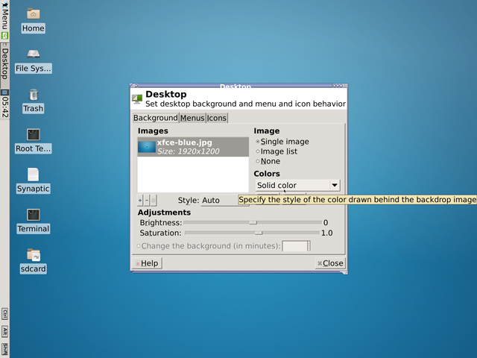Screen dimensions: 477x358
Task: Switch to the Background tab
Action: tap(156, 118)
